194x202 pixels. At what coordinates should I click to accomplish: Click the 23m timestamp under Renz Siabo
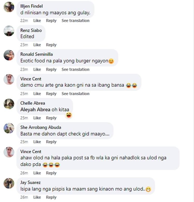(x=24, y=45)
